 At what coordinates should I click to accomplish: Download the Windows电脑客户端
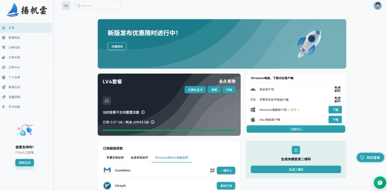[335, 110]
